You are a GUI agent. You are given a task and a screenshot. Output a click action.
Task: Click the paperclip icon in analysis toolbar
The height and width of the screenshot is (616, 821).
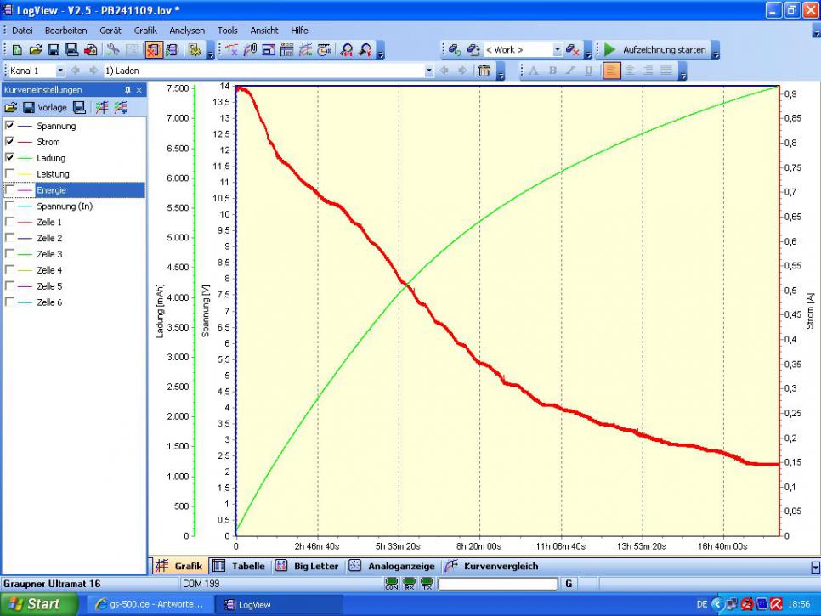[x=249, y=50]
